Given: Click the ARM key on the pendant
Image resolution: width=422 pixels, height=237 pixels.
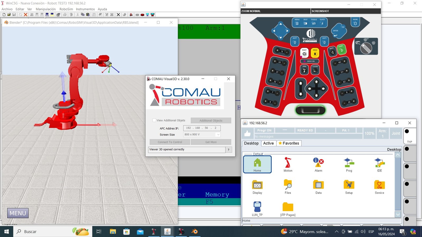Looking at the screenshot, I should coord(304,70).
